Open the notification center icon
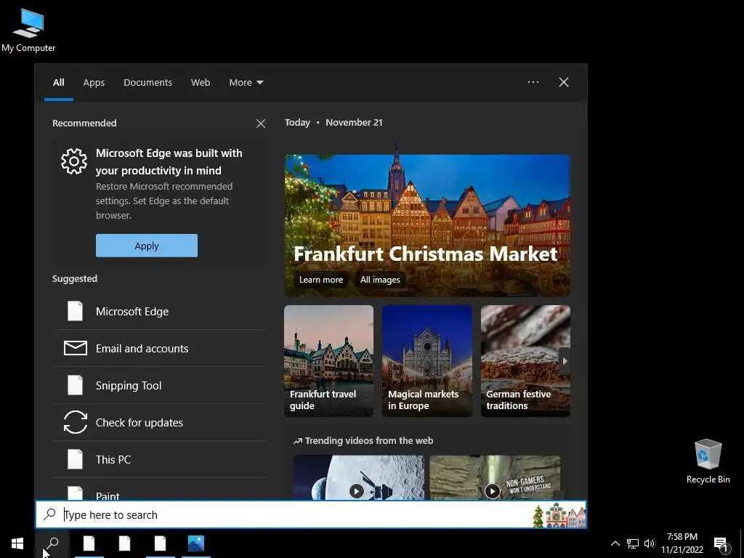Viewport: 744px width, 558px height. 721,543
